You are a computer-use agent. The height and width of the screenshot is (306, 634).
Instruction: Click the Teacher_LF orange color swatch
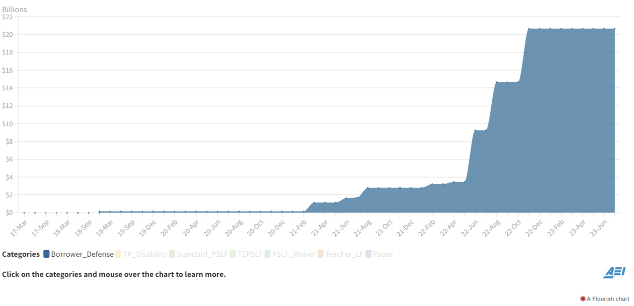coord(320,254)
